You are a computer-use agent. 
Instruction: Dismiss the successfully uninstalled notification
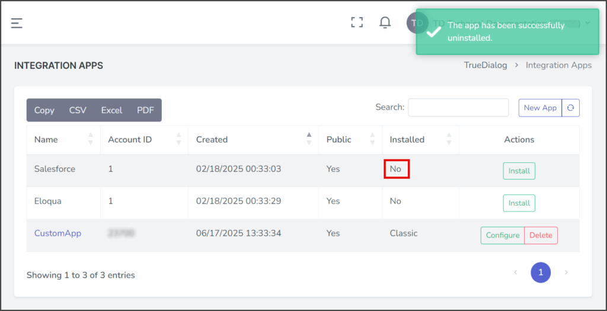coord(507,32)
